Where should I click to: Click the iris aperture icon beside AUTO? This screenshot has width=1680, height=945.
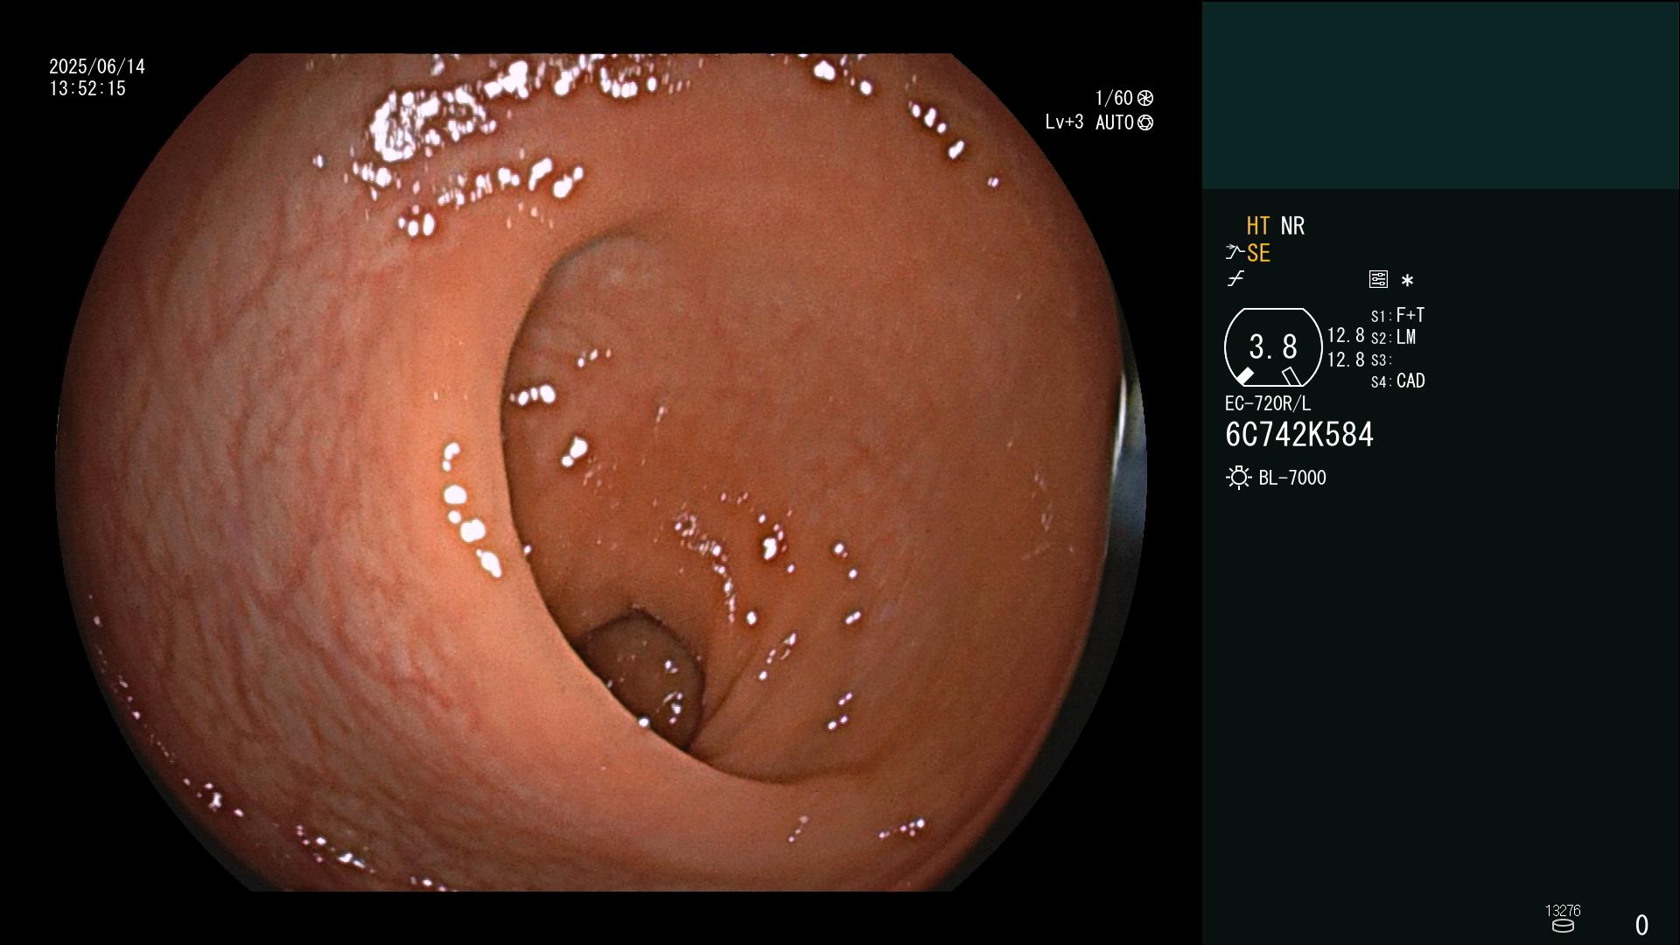coord(1145,123)
